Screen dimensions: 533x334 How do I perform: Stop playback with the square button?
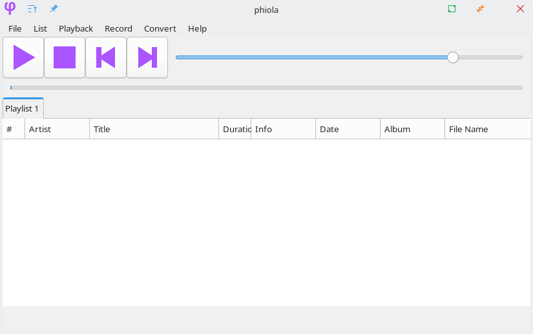[x=65, y=57]
